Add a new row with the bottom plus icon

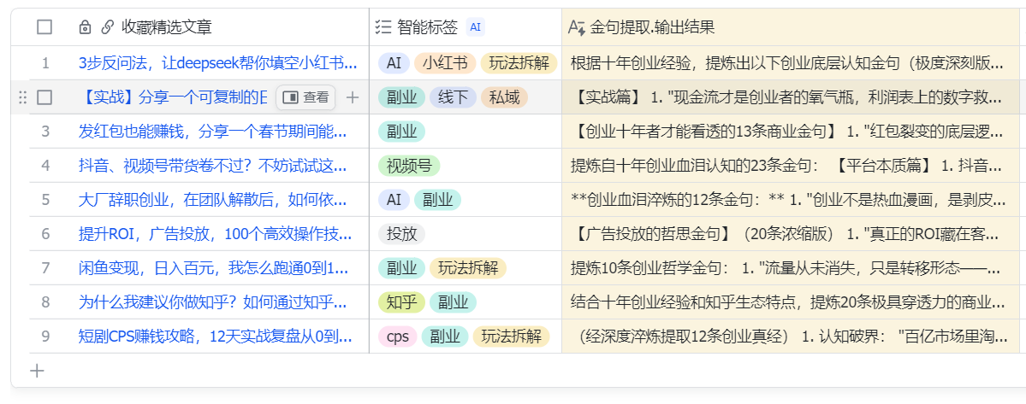pos(37,371)
